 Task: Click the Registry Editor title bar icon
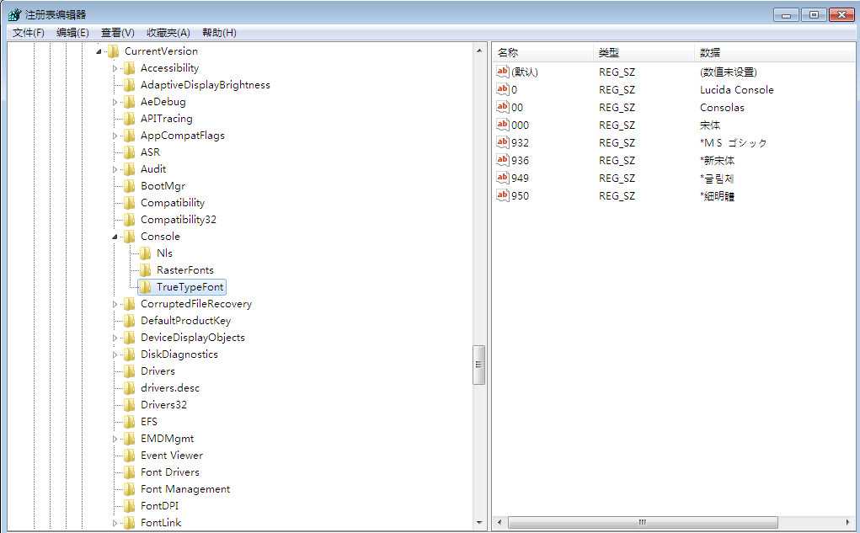tap(15, 15)
